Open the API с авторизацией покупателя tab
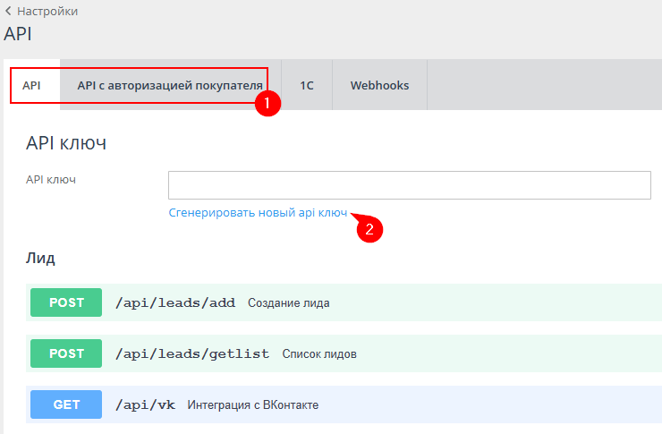The width and height of the screenshot is (662, 434). click(x=170, y=86)
